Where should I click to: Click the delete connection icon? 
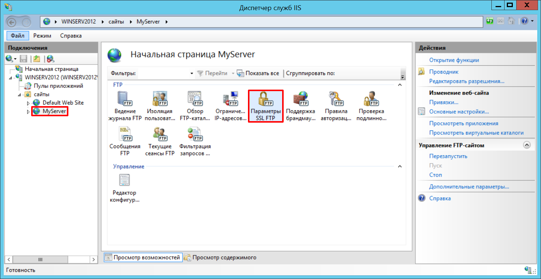50,58
